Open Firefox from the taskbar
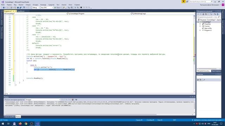Image resolution: width=225 pixels, height=126 pixels. pyautogui.click(x=20, y=124)
